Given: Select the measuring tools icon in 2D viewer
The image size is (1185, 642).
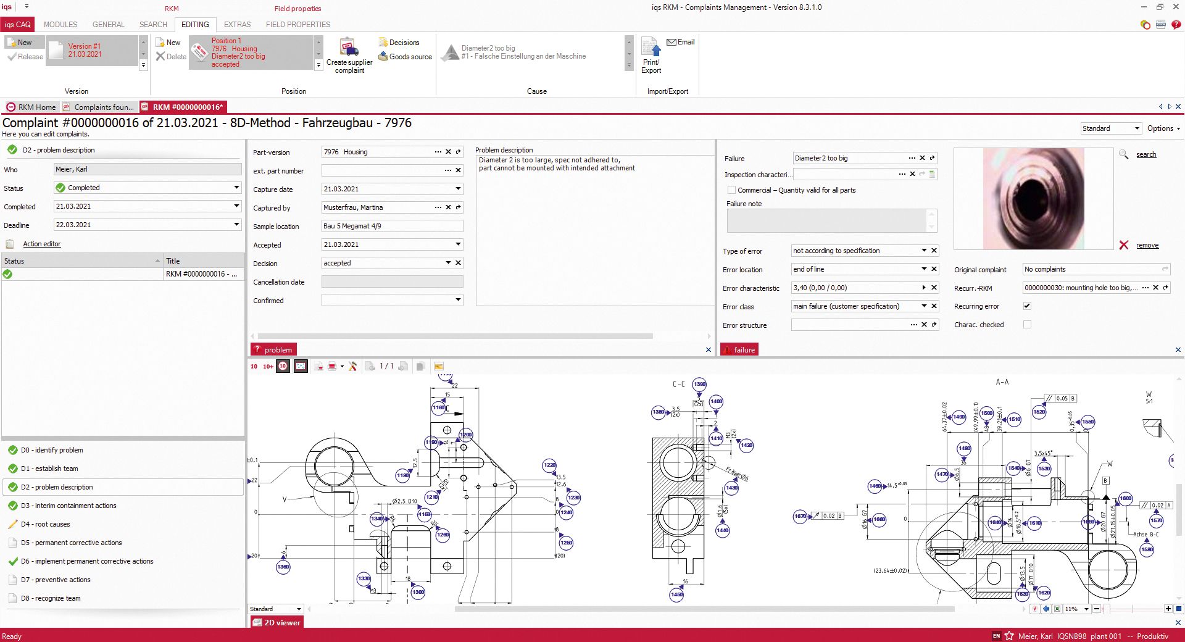Looking at the screenshot, I should [353, 366].
